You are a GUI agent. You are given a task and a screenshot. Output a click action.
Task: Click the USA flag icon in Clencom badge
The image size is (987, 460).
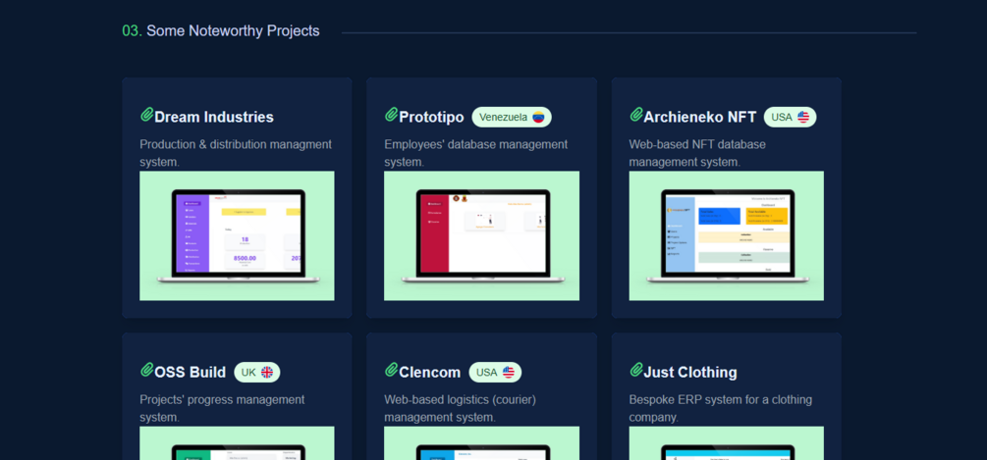click(509, 372)
